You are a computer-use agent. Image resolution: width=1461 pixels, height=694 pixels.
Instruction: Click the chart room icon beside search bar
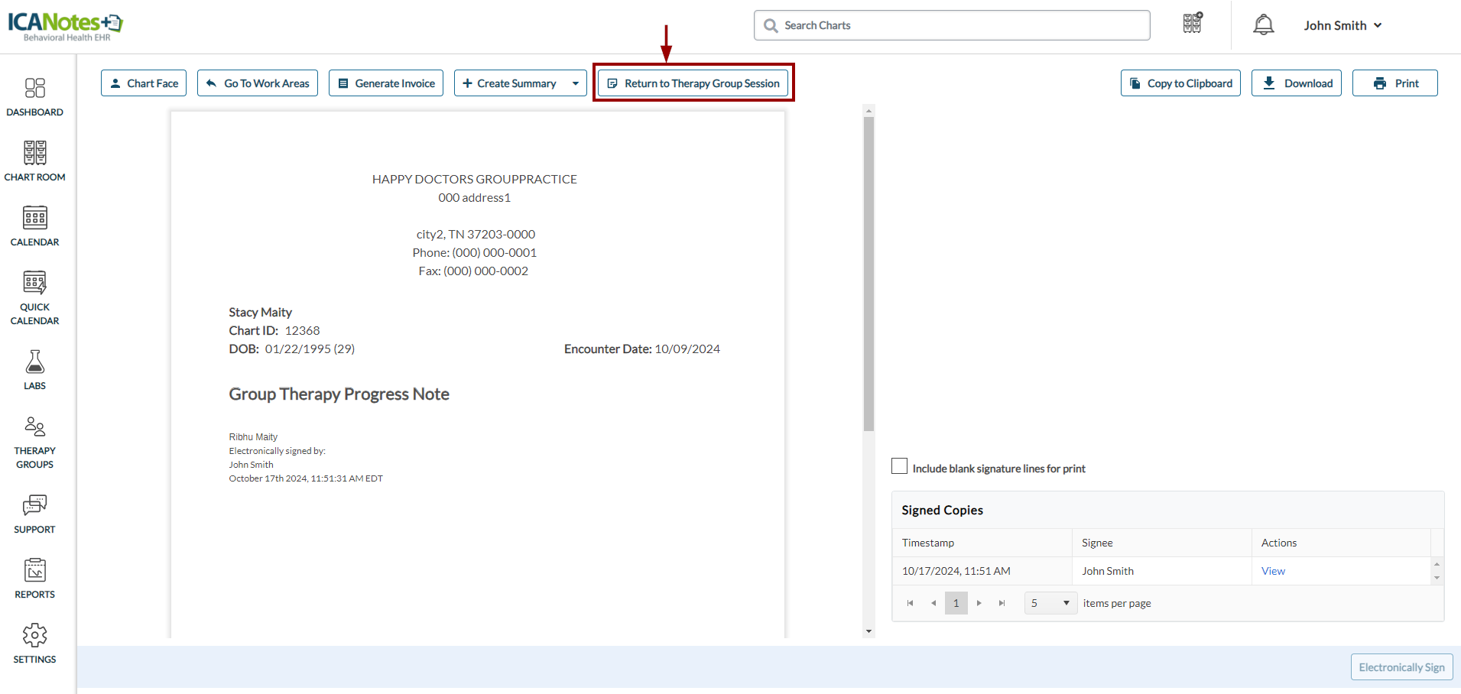click(x=1192, y=24)
